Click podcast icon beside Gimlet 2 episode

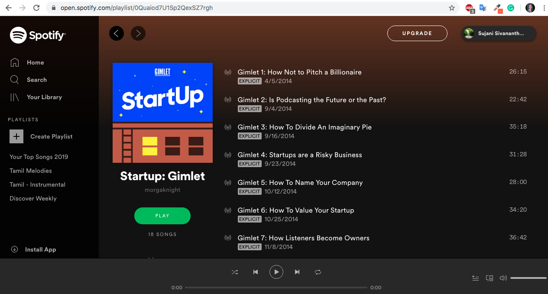tap(228, 100)
